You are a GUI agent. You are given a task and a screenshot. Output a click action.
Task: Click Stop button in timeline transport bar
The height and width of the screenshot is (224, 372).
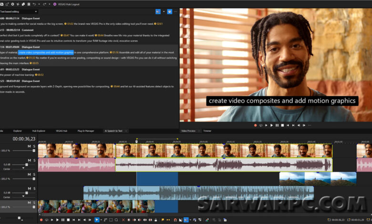[68, 220]
